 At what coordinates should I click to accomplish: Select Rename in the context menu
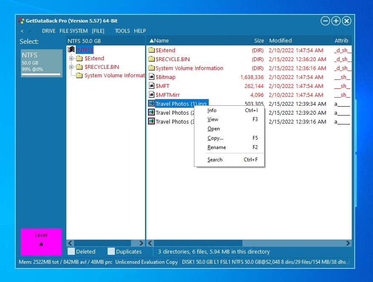[216, 147]
